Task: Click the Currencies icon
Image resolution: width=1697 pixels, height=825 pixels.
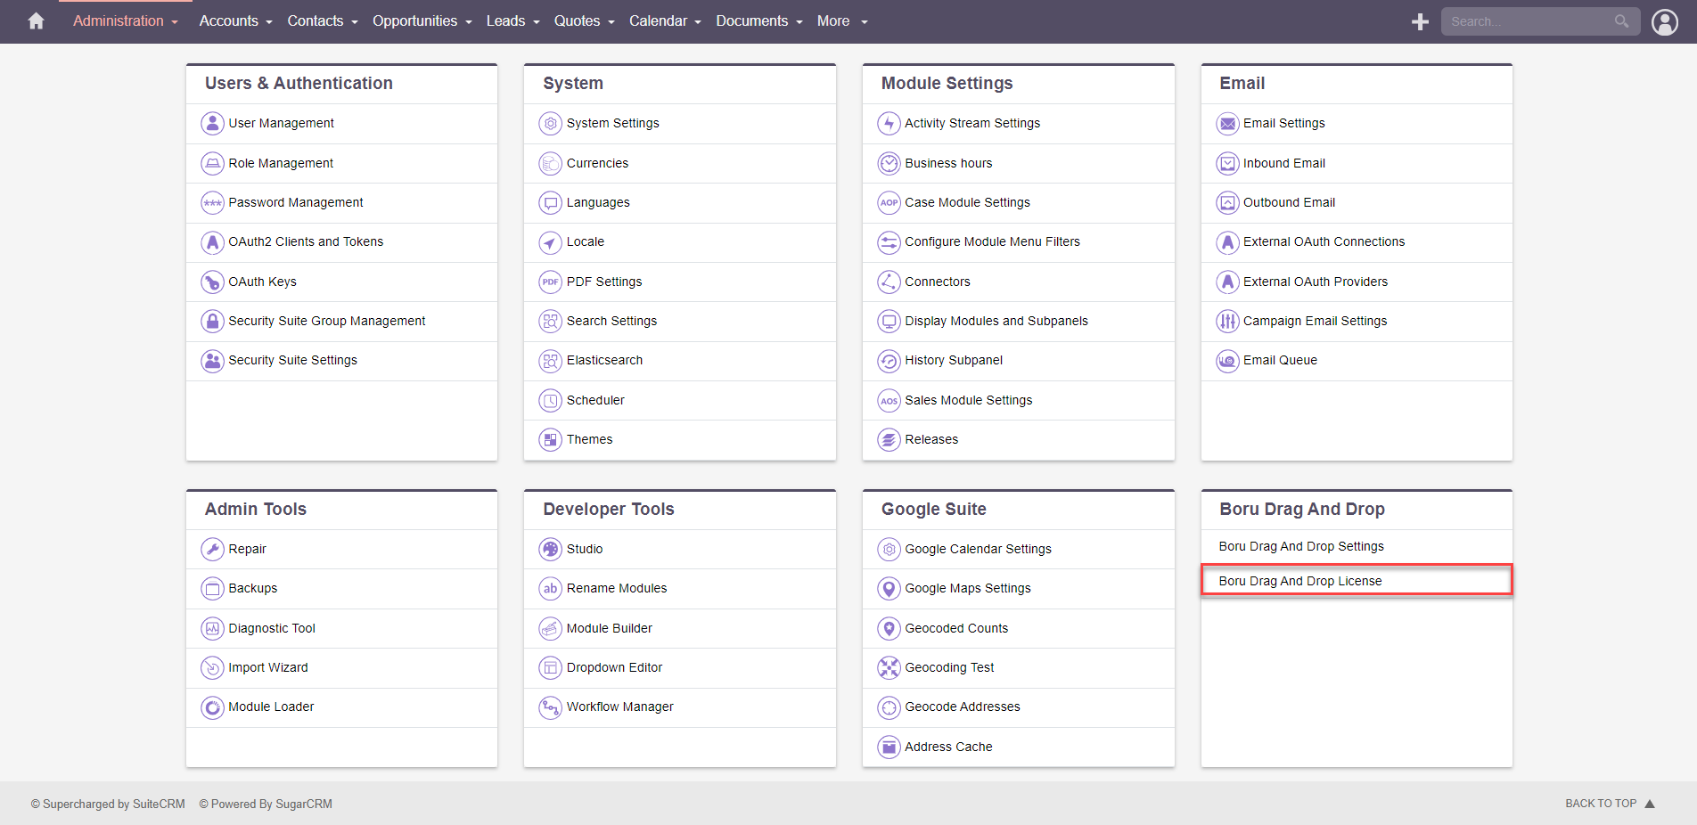Action: (551, 163)
